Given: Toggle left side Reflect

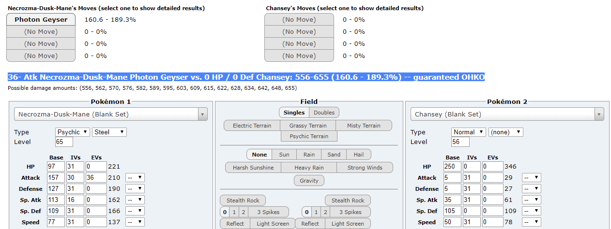Looking at the screenshot, I should [x=235, y=224].
